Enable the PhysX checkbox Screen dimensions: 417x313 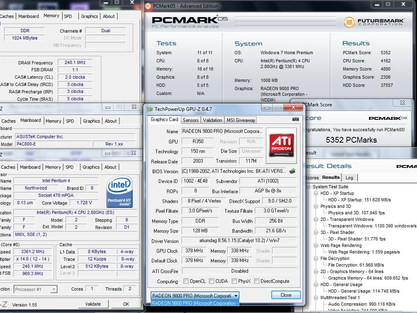234,281
